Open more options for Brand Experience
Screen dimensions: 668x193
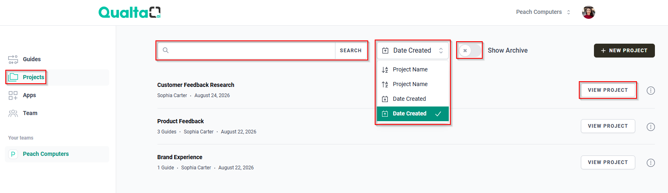click(x=651, y=163)
